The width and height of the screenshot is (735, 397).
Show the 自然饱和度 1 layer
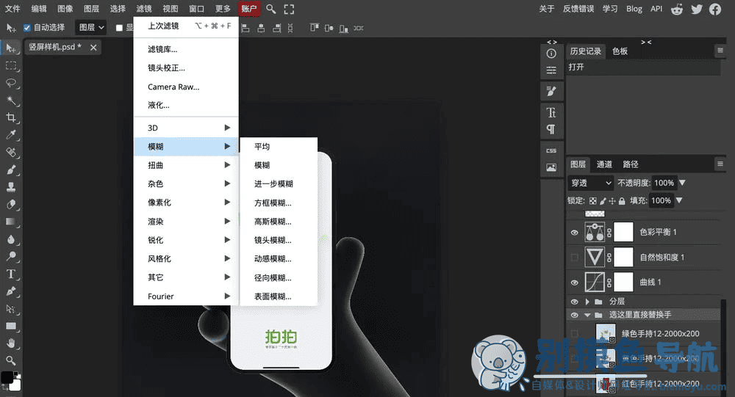pos(574,257)
